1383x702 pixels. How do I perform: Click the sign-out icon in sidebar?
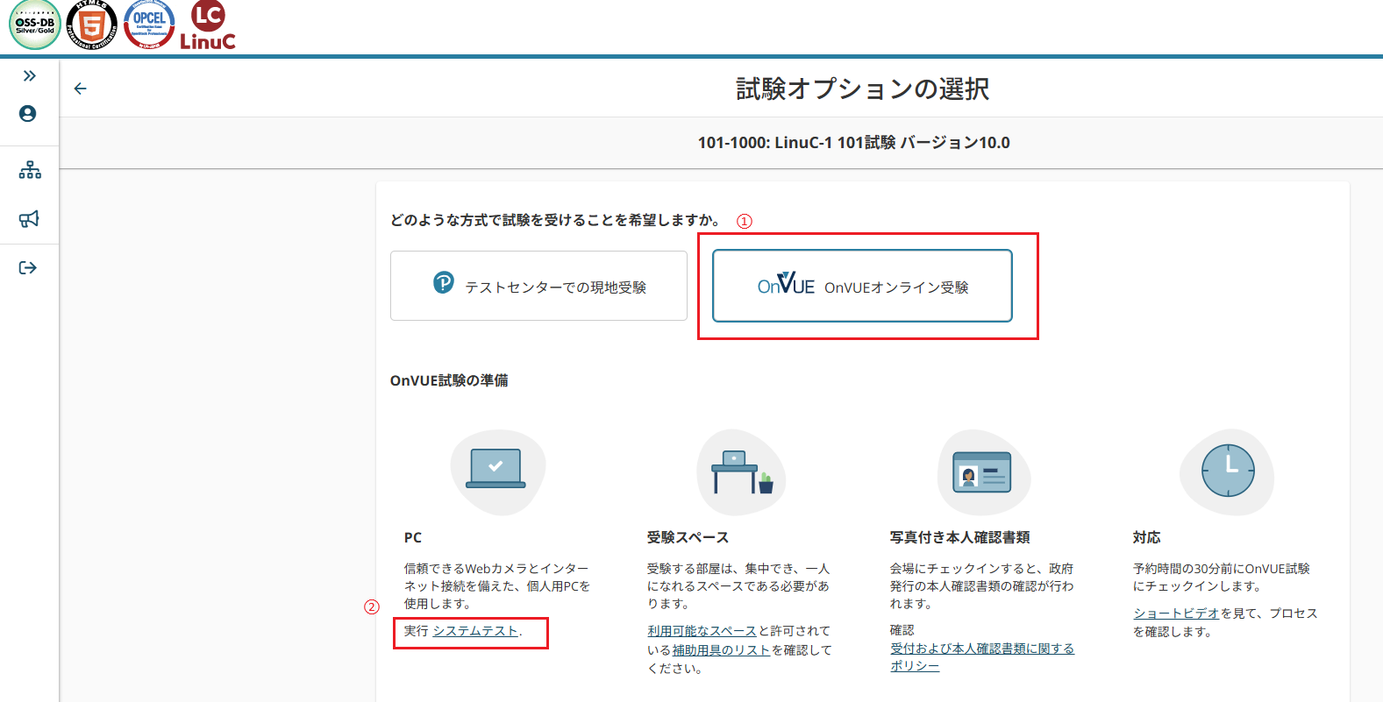coord(28,268)
